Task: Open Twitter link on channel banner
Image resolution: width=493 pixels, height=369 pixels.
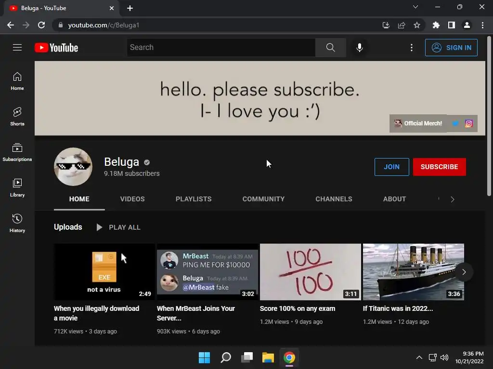Action: (x=455, y=123)
